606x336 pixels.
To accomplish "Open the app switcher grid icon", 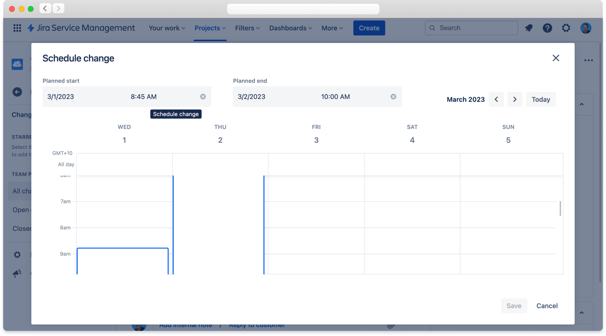I will pyautogui.click(x=17, y=28).
